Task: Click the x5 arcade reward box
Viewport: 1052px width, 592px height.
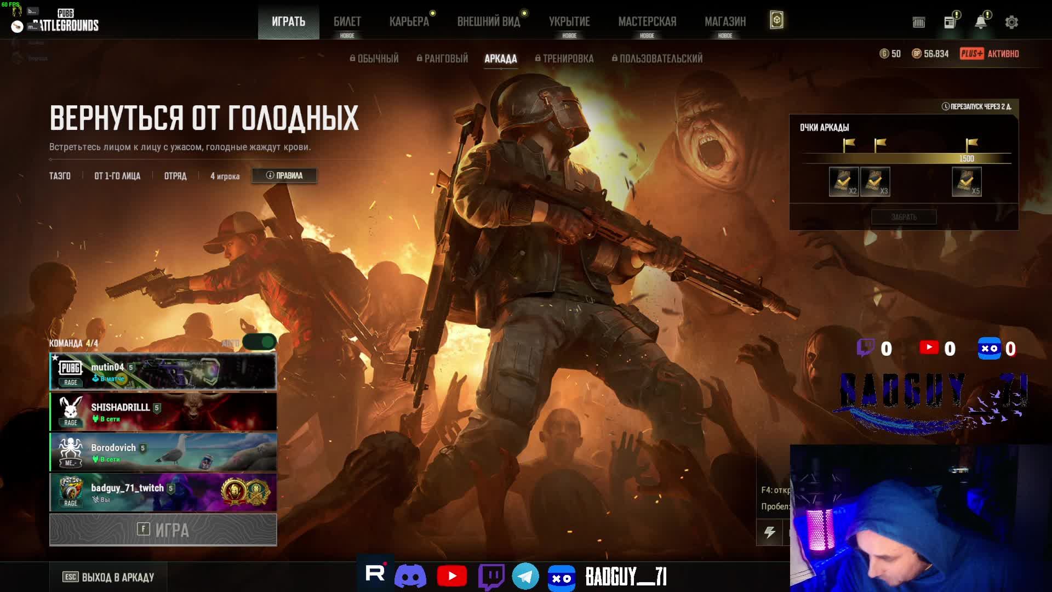Action: click(x=967, y=182)
